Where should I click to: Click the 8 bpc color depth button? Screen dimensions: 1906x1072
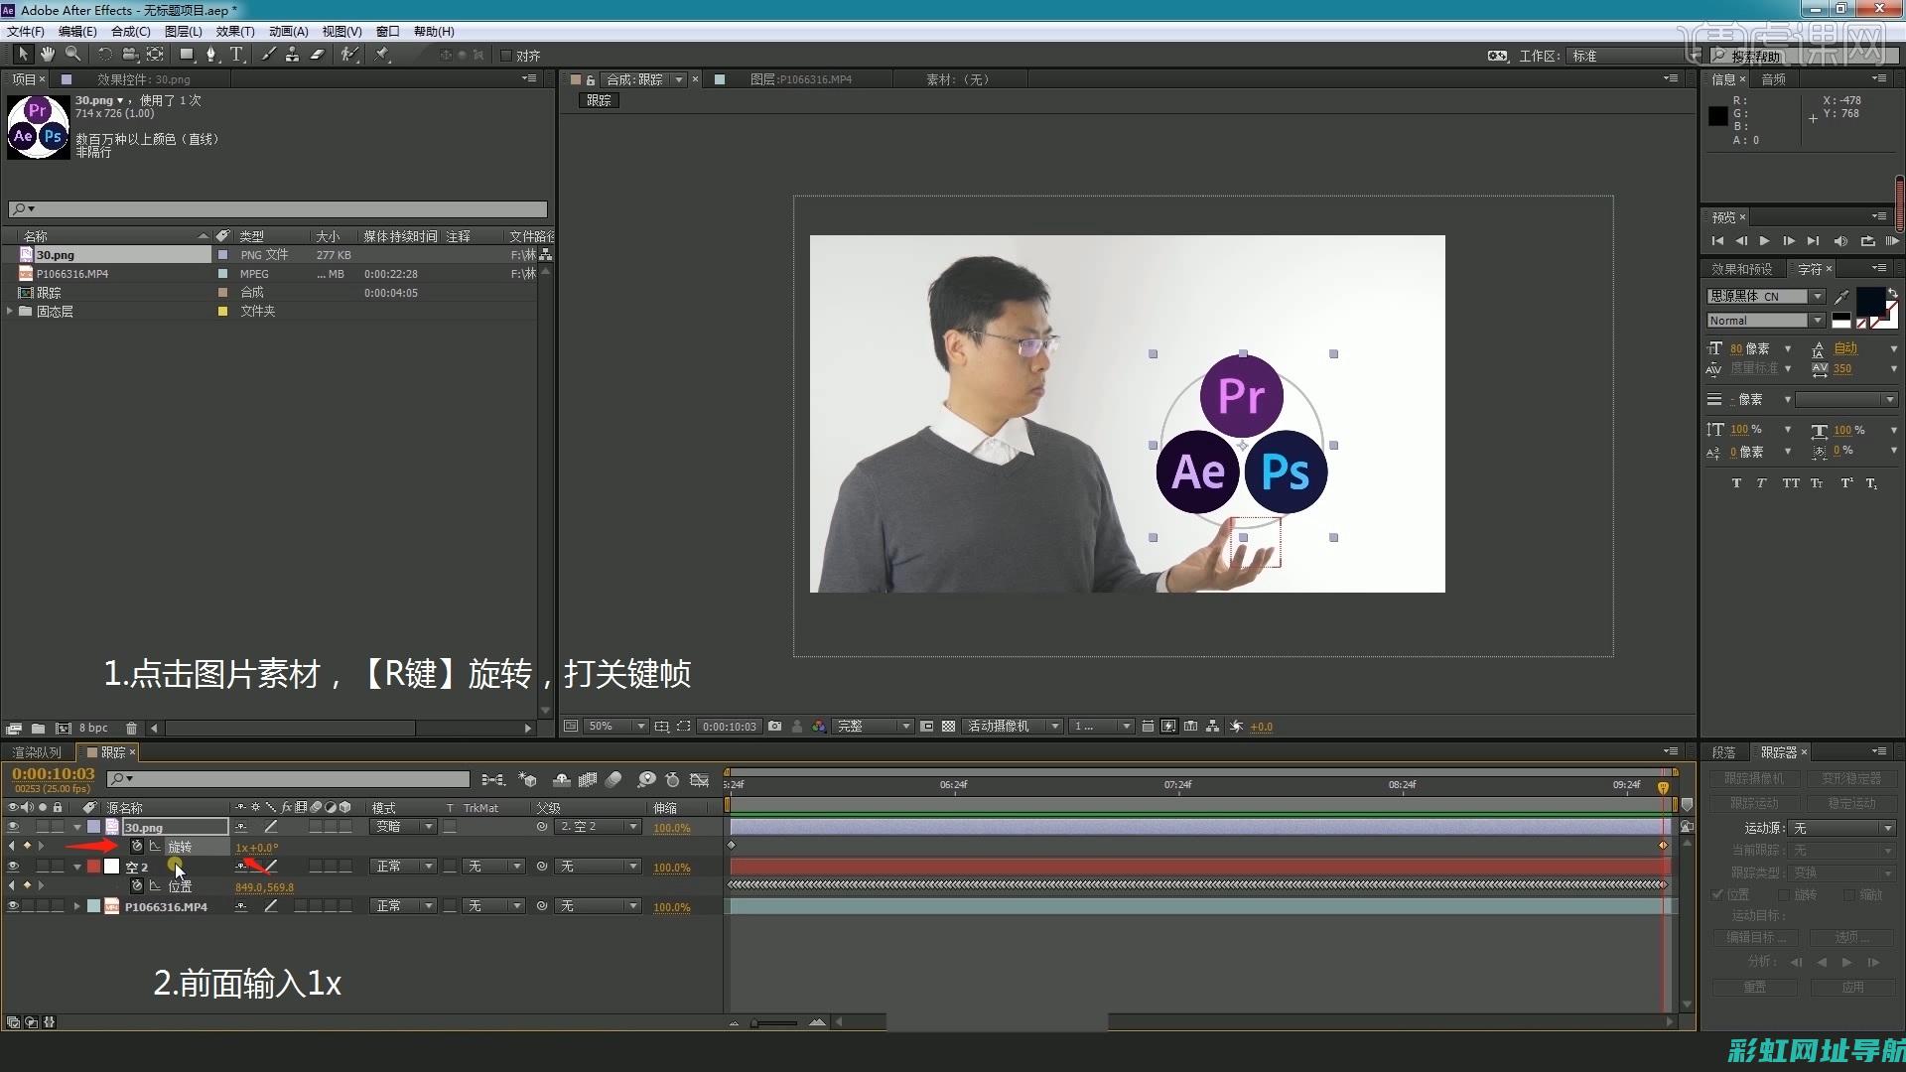pyautogui.click(x=93, y=729)
